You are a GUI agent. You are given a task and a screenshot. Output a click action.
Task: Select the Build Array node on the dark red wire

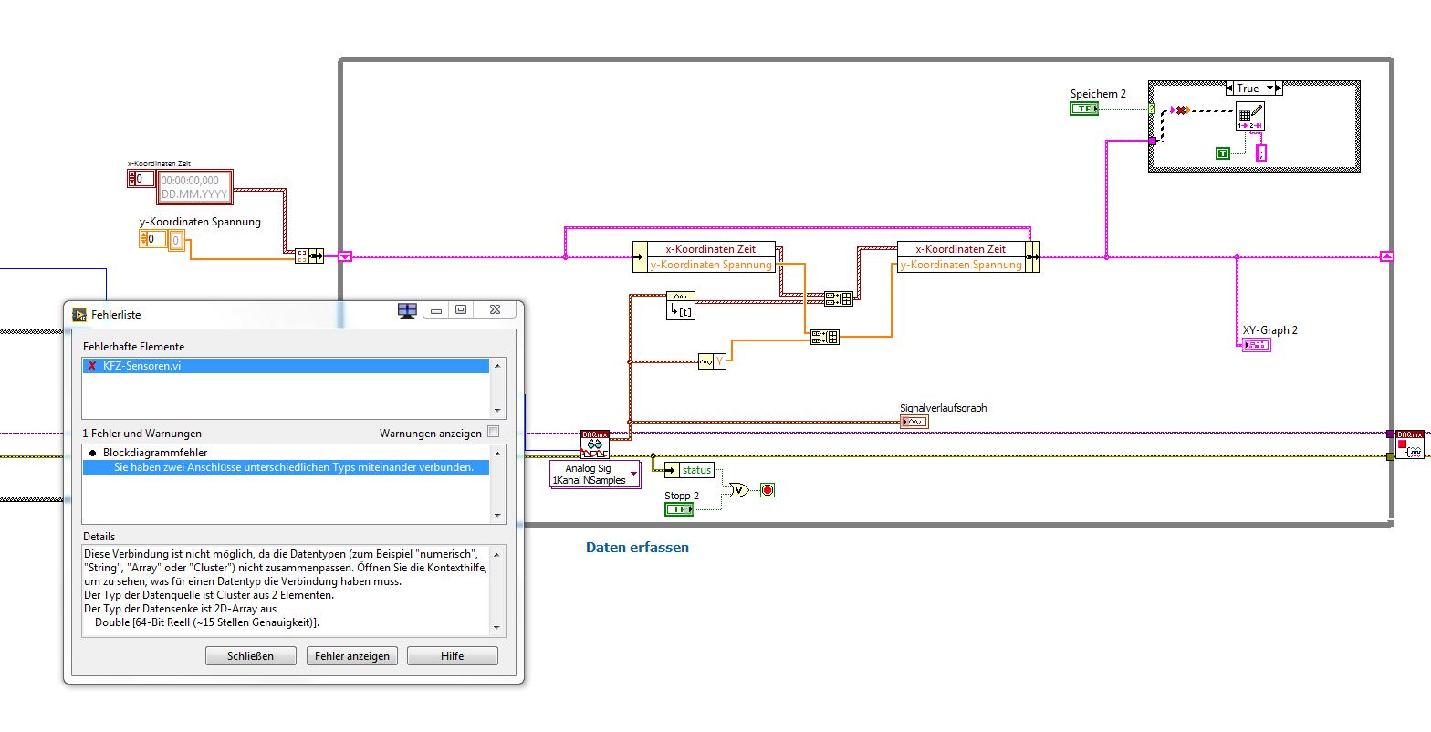[x=838, y=298]
